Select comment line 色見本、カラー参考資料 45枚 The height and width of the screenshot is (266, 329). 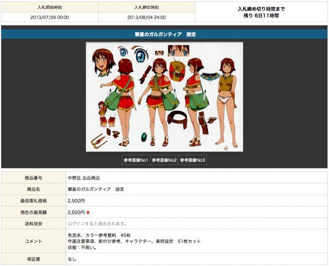[x=99, y=235]
